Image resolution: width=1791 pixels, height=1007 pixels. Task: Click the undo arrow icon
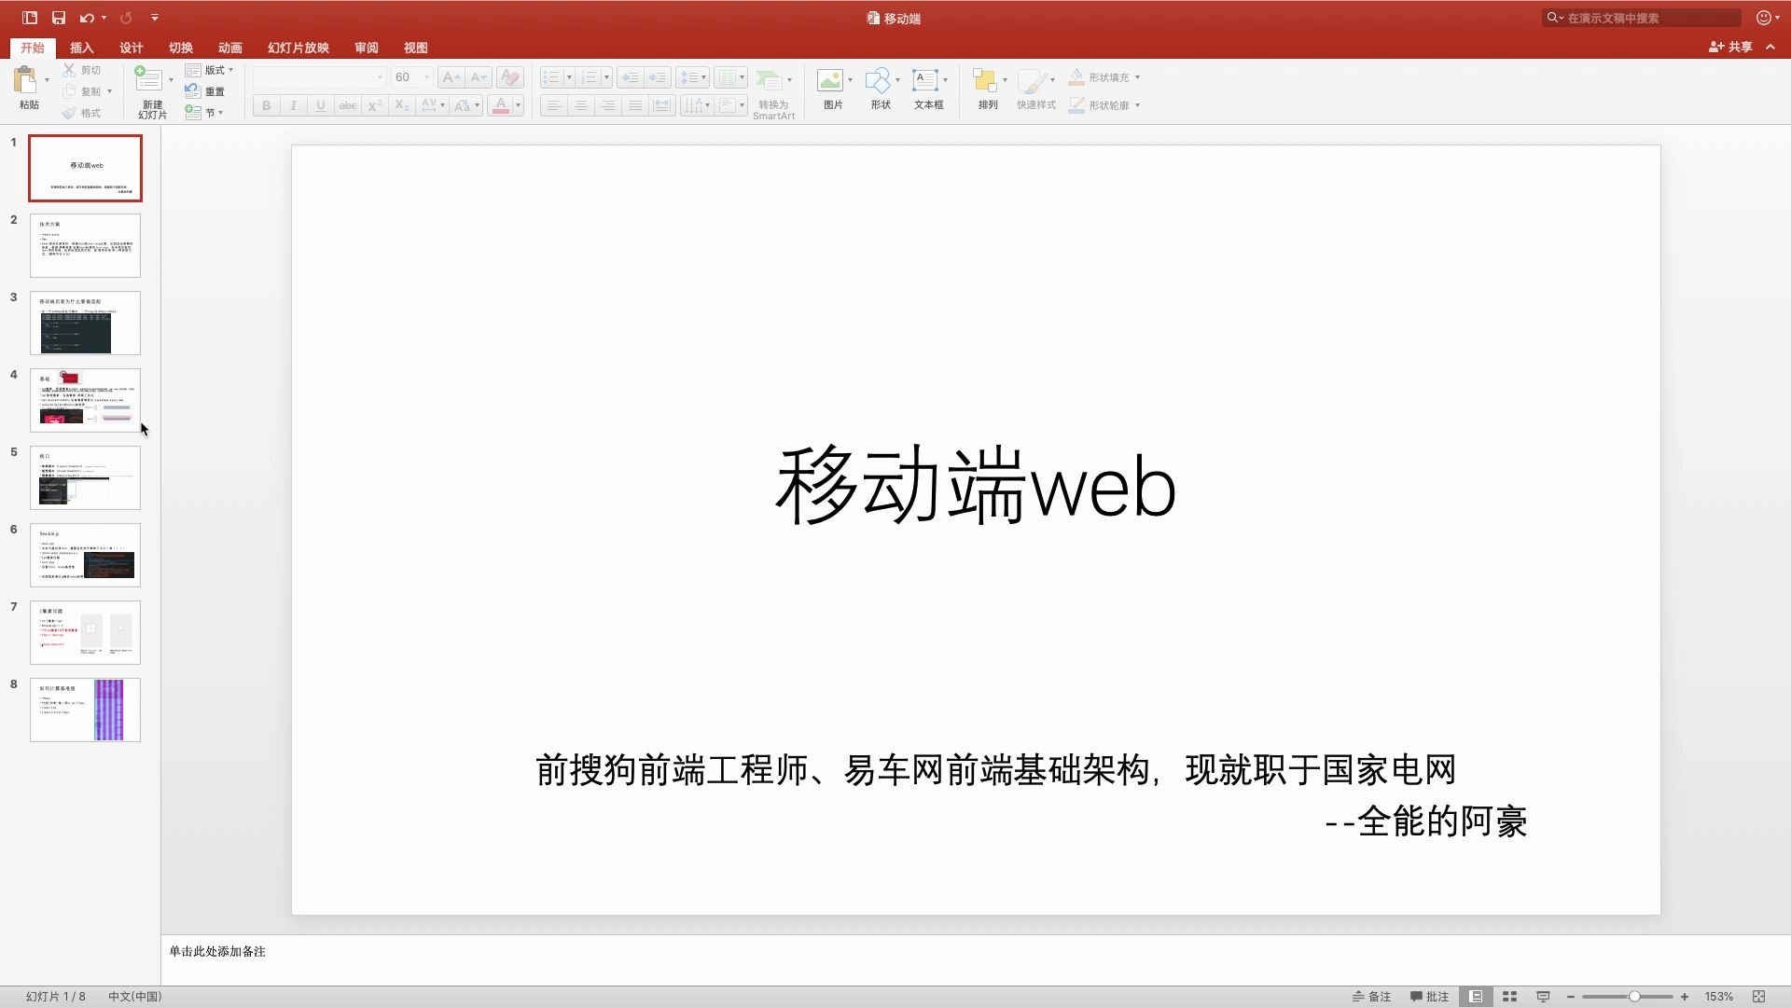pyautogui.click(x=87, y=18)
